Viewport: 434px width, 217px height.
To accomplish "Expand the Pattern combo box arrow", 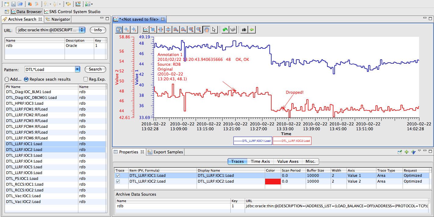I will [x=77, y=69].
